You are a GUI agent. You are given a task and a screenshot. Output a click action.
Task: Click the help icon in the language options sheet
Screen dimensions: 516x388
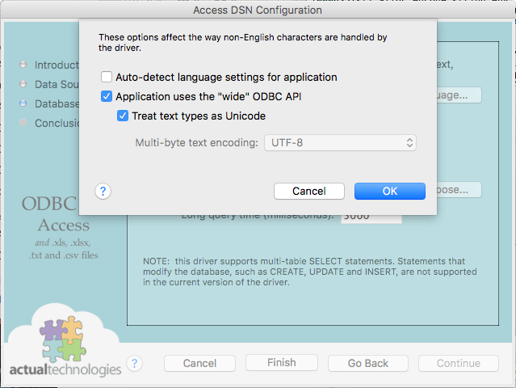coord(103,192)
